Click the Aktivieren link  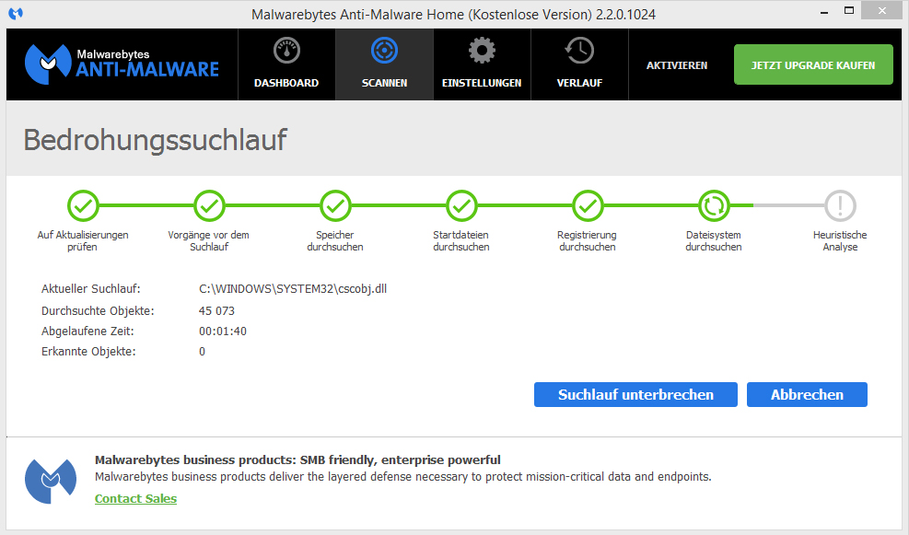[x=677, y=65]
